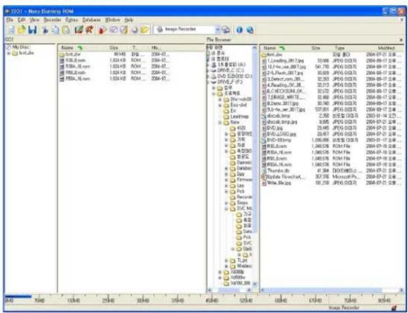The image size is (408, 313).
Task: Click the Paste clipboard toolbar icon
Action: (66, 30)
